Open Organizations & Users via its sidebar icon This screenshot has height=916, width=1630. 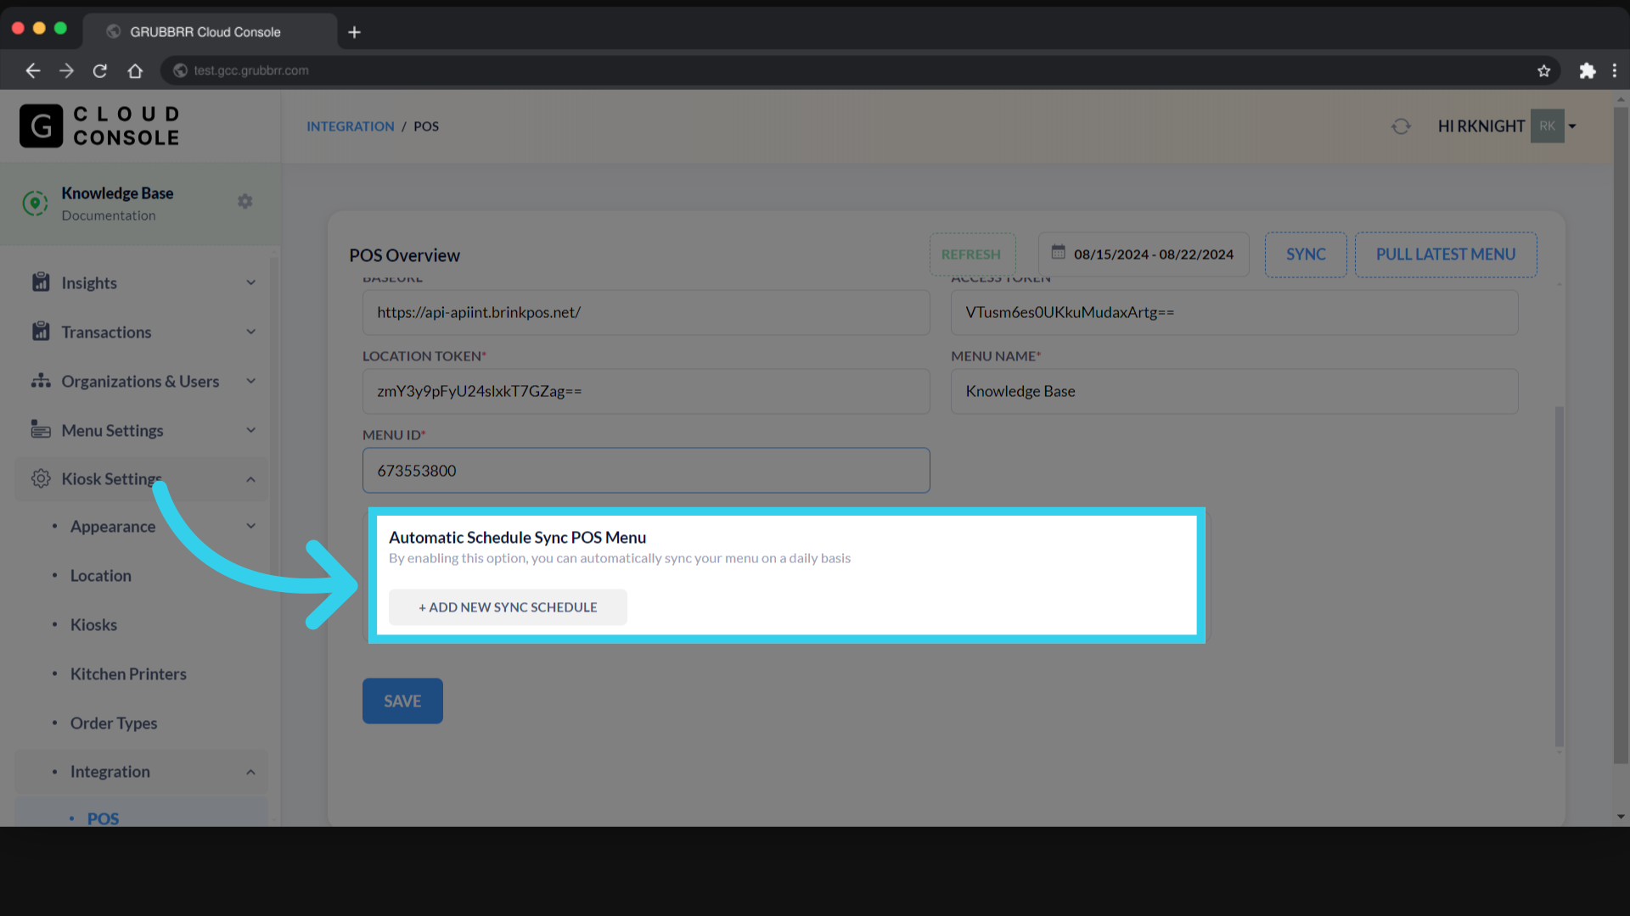coord(41,381)
